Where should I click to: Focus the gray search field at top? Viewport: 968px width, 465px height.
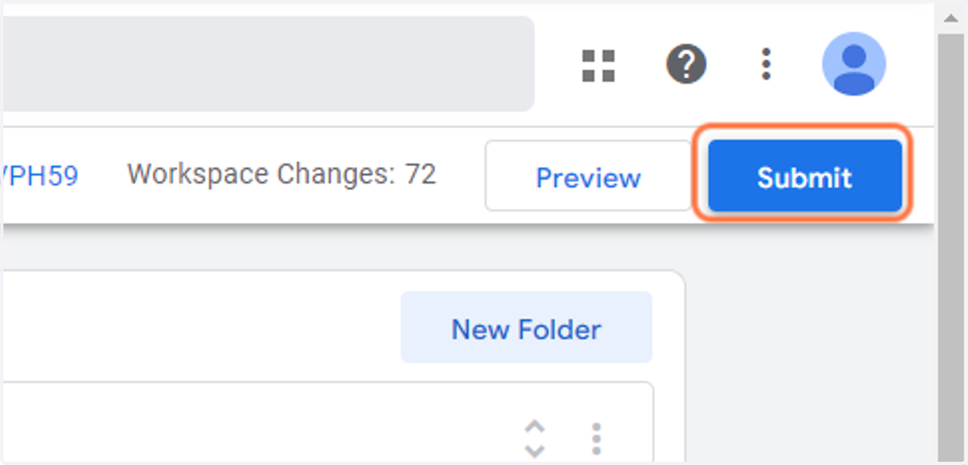pos(268,64)
